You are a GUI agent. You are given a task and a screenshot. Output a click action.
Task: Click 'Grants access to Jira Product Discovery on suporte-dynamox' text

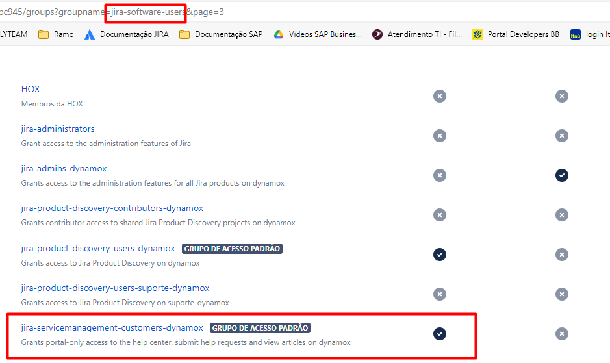(125, 303)
